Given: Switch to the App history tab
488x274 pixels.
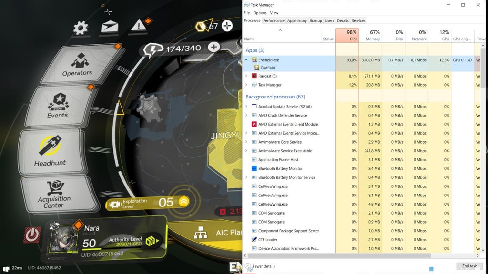Looking at the screenshot, I should point(297,21).
